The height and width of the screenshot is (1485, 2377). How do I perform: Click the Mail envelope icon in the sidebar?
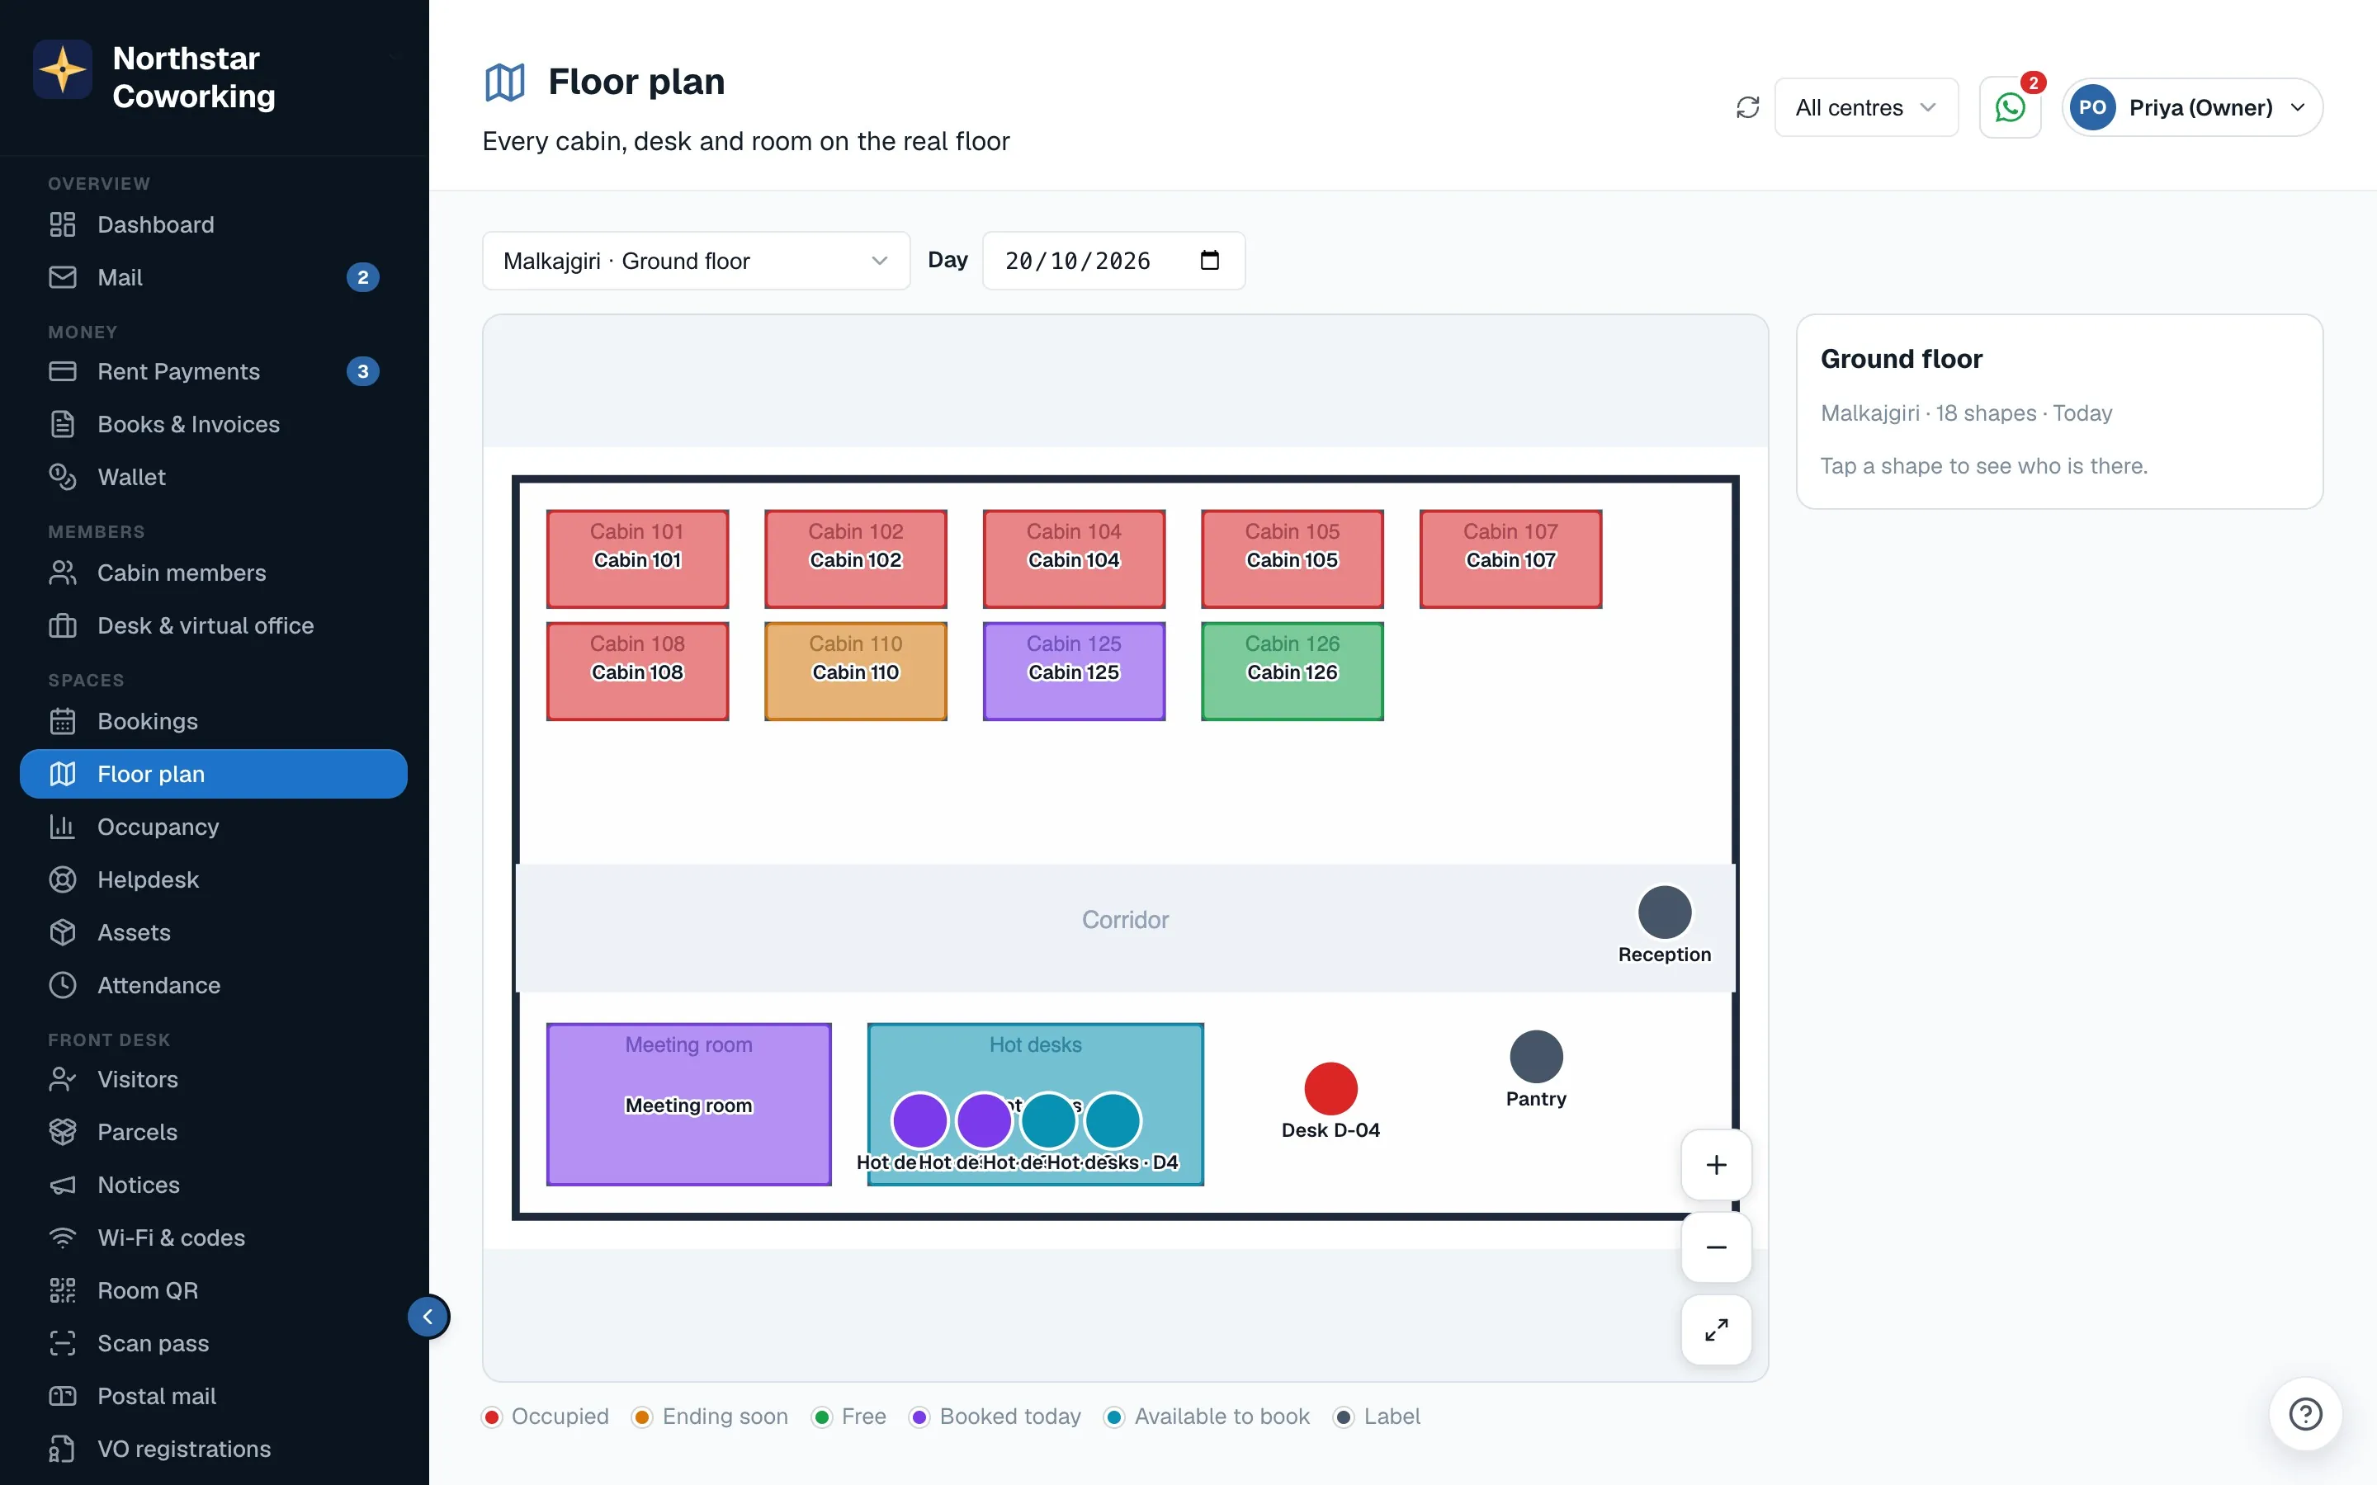point(63,278)
